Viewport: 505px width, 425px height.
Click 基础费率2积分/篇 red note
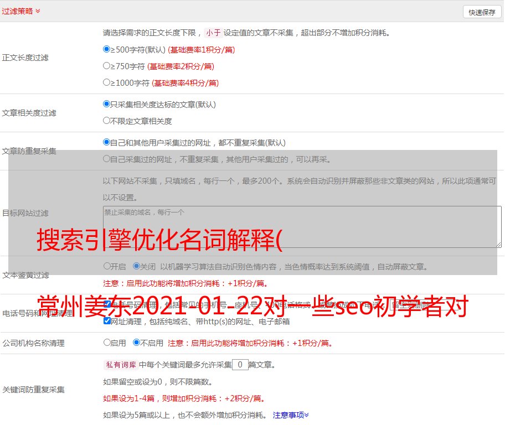click(x=181, y=66)
